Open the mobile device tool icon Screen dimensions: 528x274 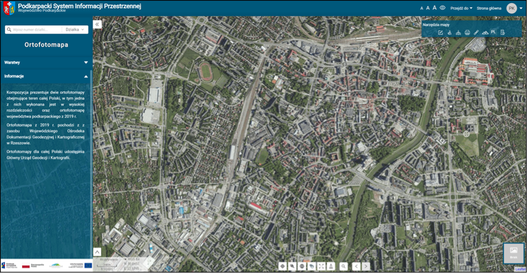tap(503, 32)
